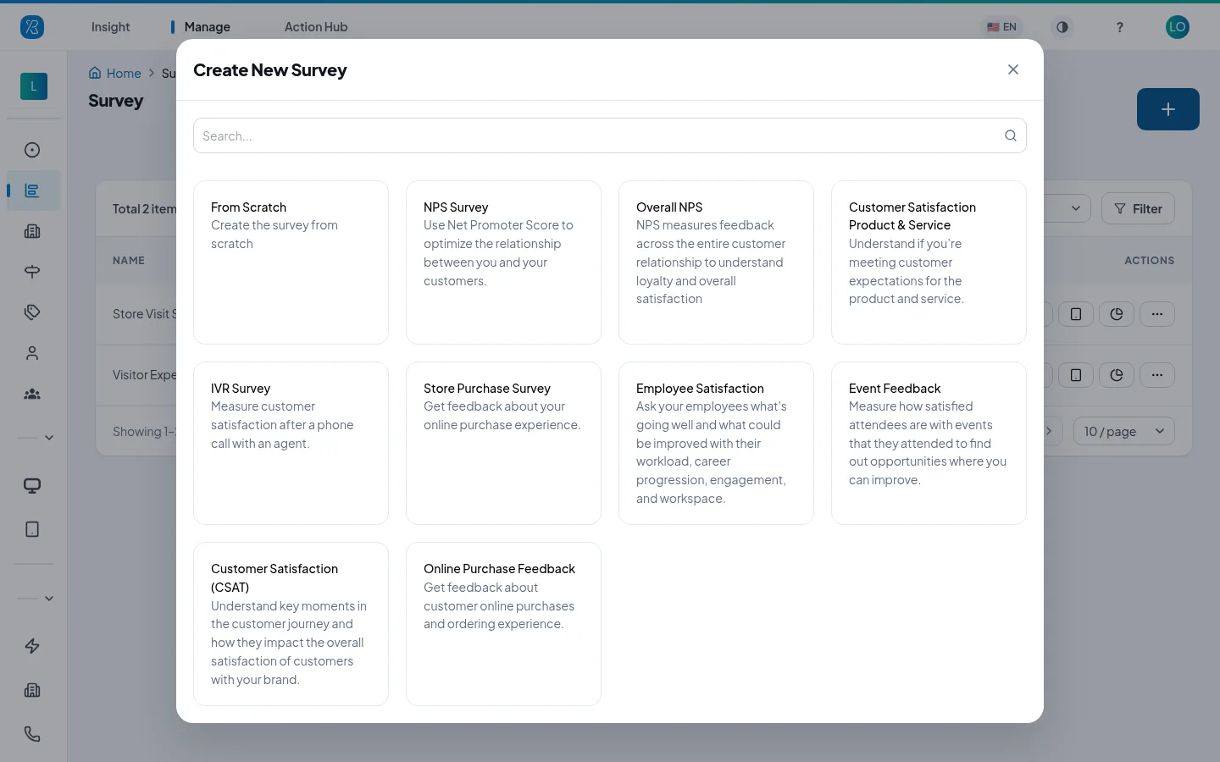Click the plus add survey button
The height and width of the screenshot is (762, 1220).
coord(1167,109)
